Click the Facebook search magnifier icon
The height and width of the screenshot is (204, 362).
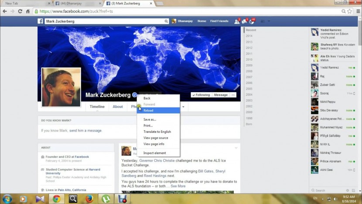coord(166,21)
